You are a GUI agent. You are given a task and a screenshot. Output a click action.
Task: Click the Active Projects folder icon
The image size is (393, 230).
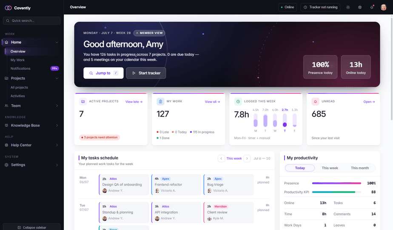click(83, 101)
